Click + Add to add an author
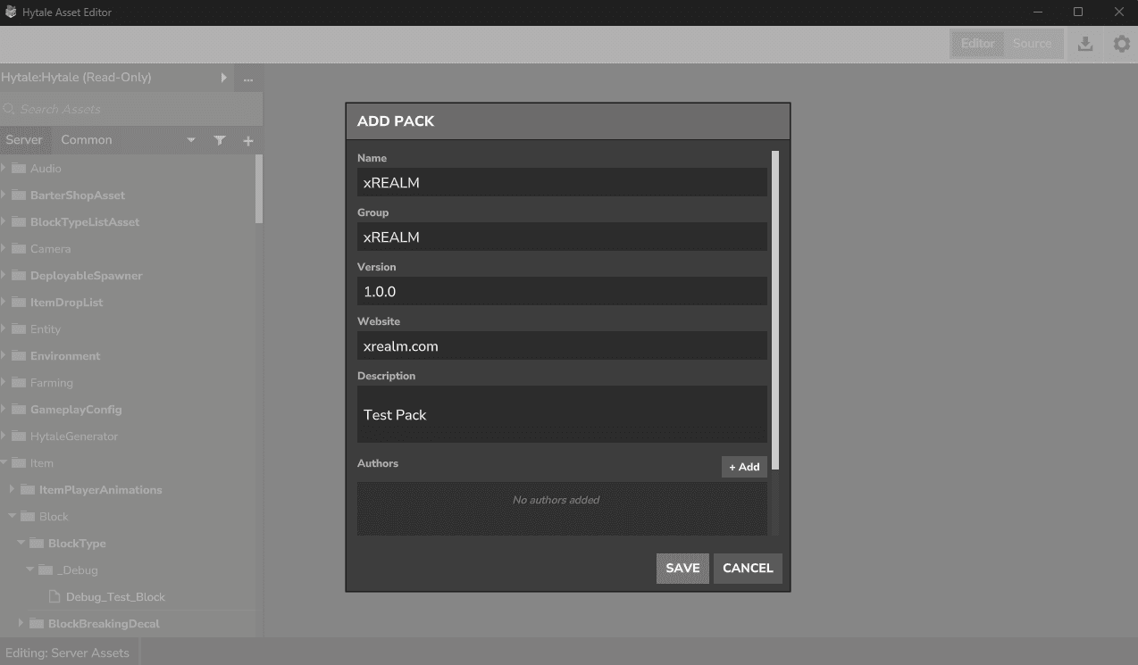Viewport: 1138px width, 665px height. point(744,466)
